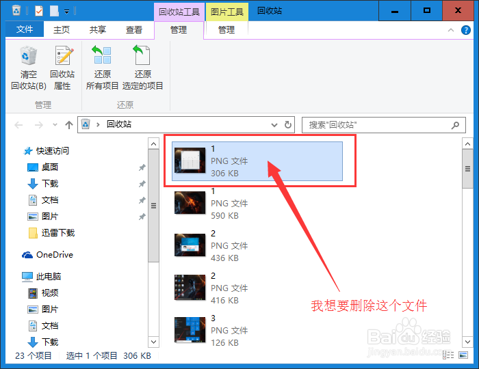Open 下载 under 此电脑
Screen dimensions: 479x369
pos(42,342)
